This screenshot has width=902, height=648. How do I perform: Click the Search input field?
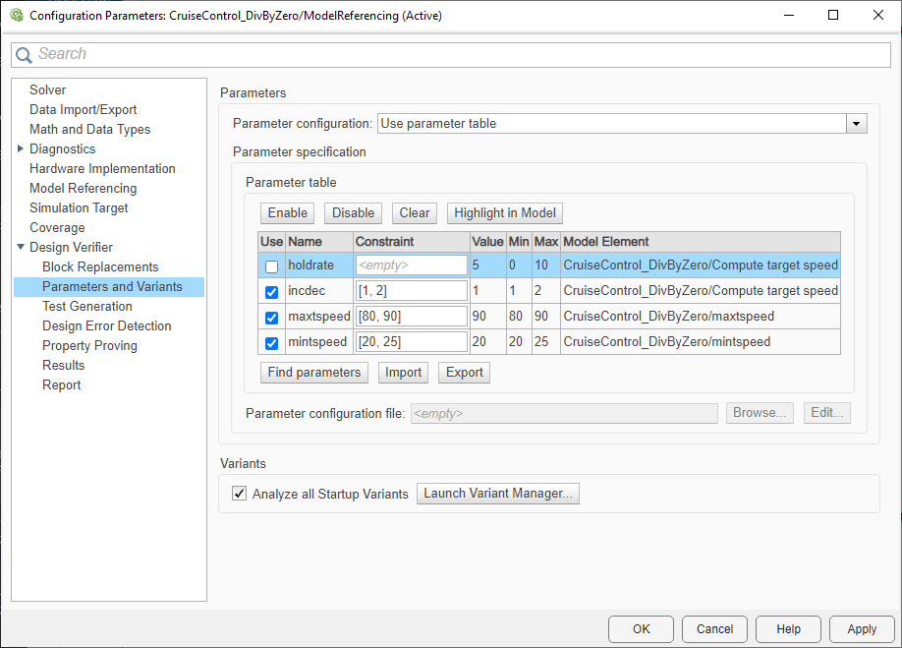(451, 55)
